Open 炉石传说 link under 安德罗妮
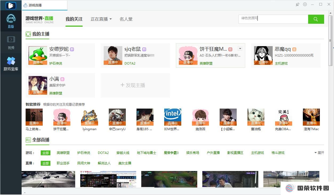The height and width of the screenshot is (195, 334). click(x=56, y=63)
